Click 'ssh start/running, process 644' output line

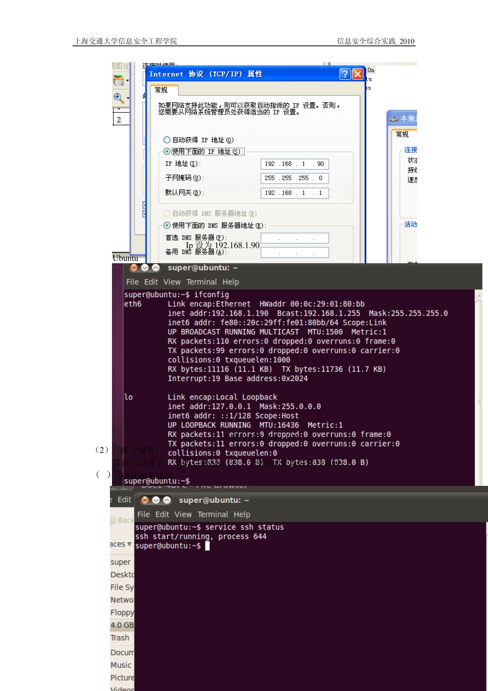tap(201, 537)
